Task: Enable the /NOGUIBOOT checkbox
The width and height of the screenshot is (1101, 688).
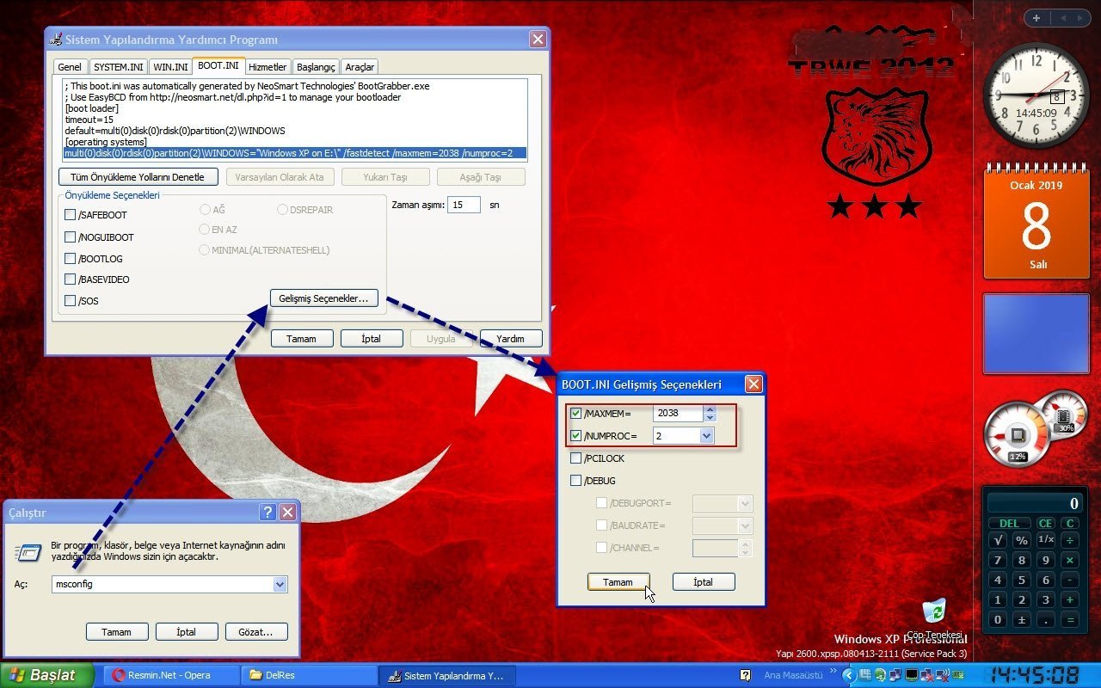Action: click(71, 236)
